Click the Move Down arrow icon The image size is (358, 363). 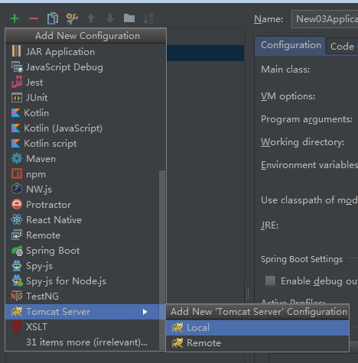[x=110, y=18]
